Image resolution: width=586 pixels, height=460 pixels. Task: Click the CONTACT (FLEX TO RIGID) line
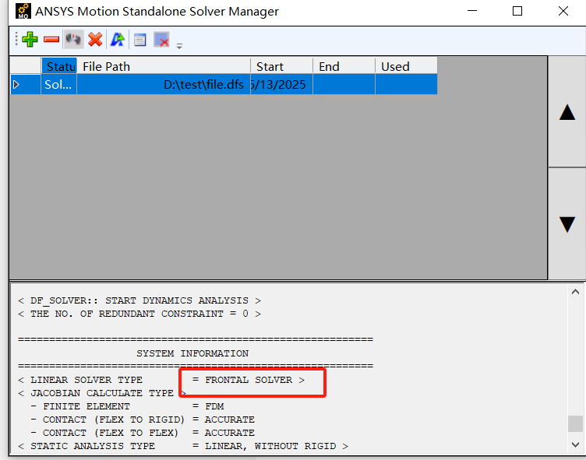(143, 420)
